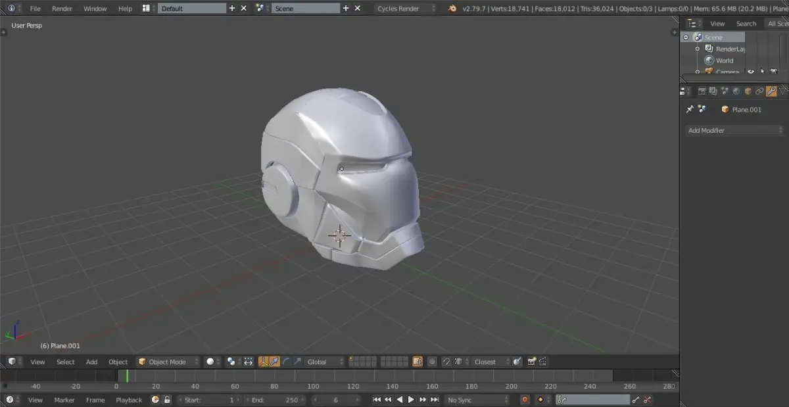The width and height of the screenshot is (789, 407).
Task: Click the Blender logo icon in info header
Action: click(x=452, y=9)
